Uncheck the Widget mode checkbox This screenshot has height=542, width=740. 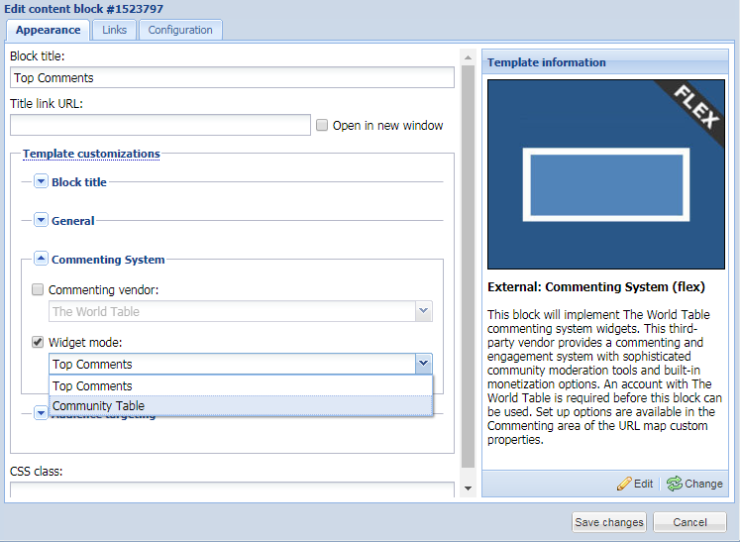coord(38,342)
